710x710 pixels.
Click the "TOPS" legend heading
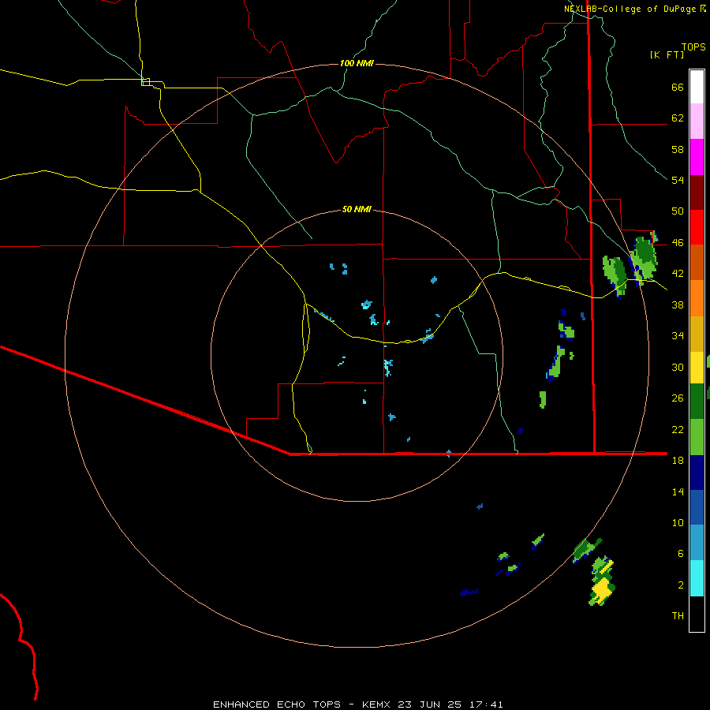pyautogui.click(x=693, y=47)
